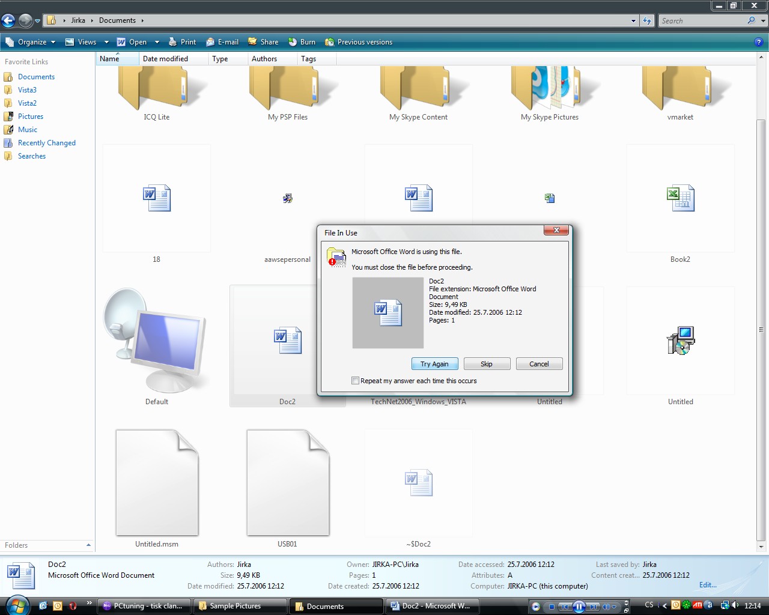This screenshot has height=615, width=769.
Task: Click Share in the toolbar
Action: (x=263, y=42)
